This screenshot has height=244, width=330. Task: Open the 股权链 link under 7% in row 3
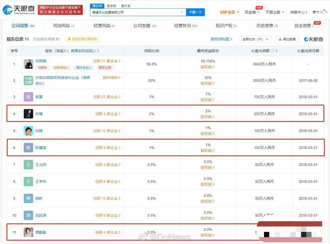207,99
